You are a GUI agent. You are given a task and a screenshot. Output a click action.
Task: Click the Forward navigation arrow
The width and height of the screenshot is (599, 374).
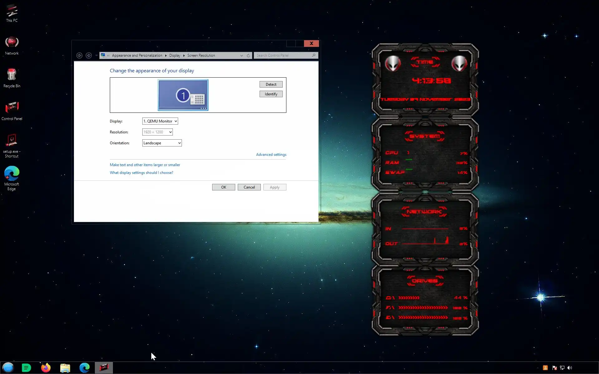[89, 55]
